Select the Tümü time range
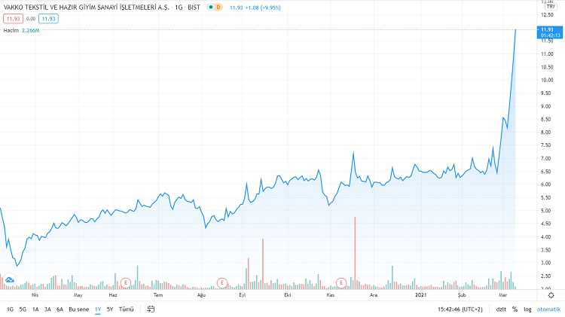 point(126,309)
